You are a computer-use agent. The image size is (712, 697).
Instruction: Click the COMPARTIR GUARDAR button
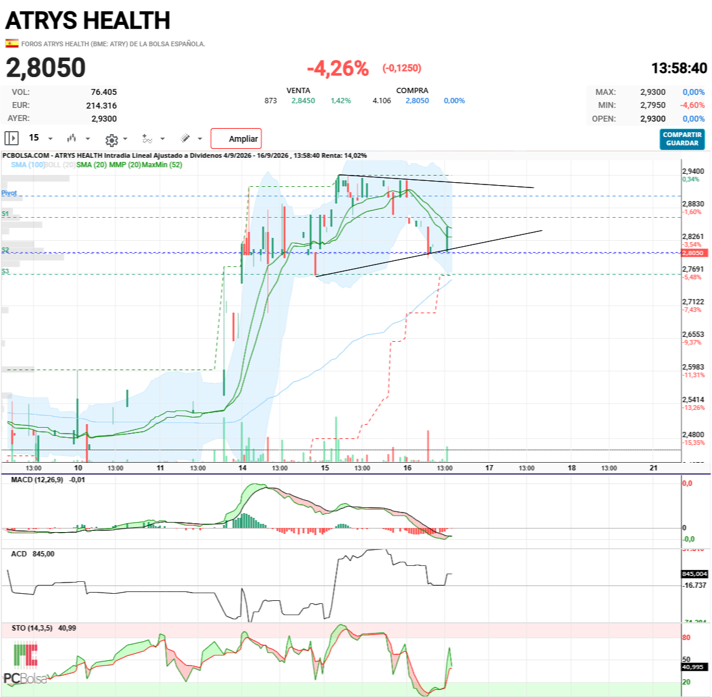[x=682, y=139]
